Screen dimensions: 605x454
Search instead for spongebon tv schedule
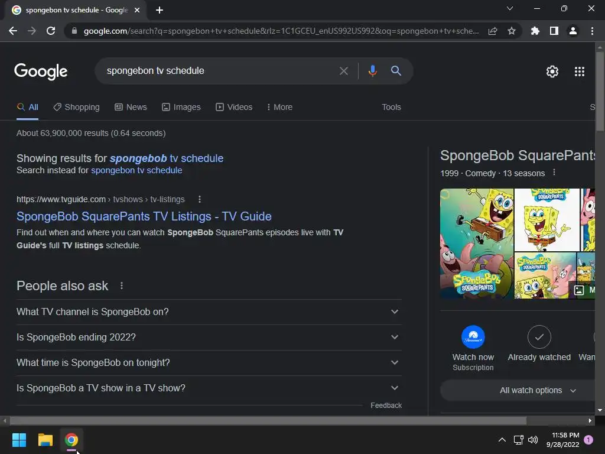136,170
